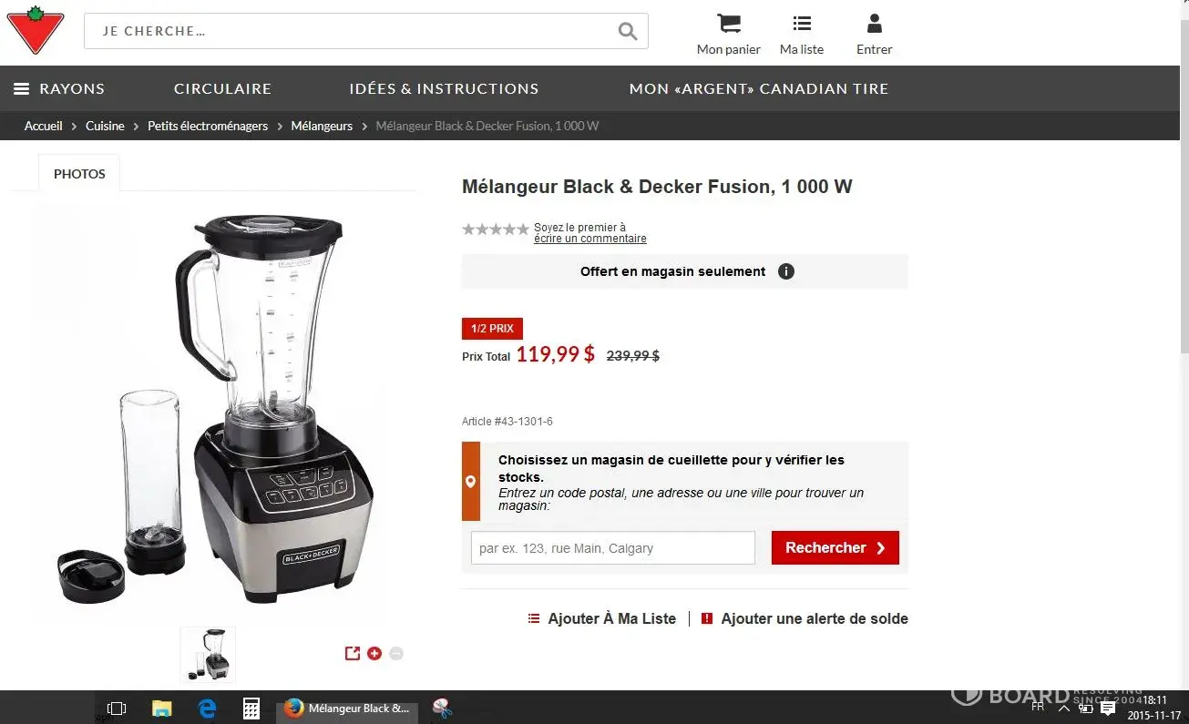Open image in new window icon

point(353,653)
